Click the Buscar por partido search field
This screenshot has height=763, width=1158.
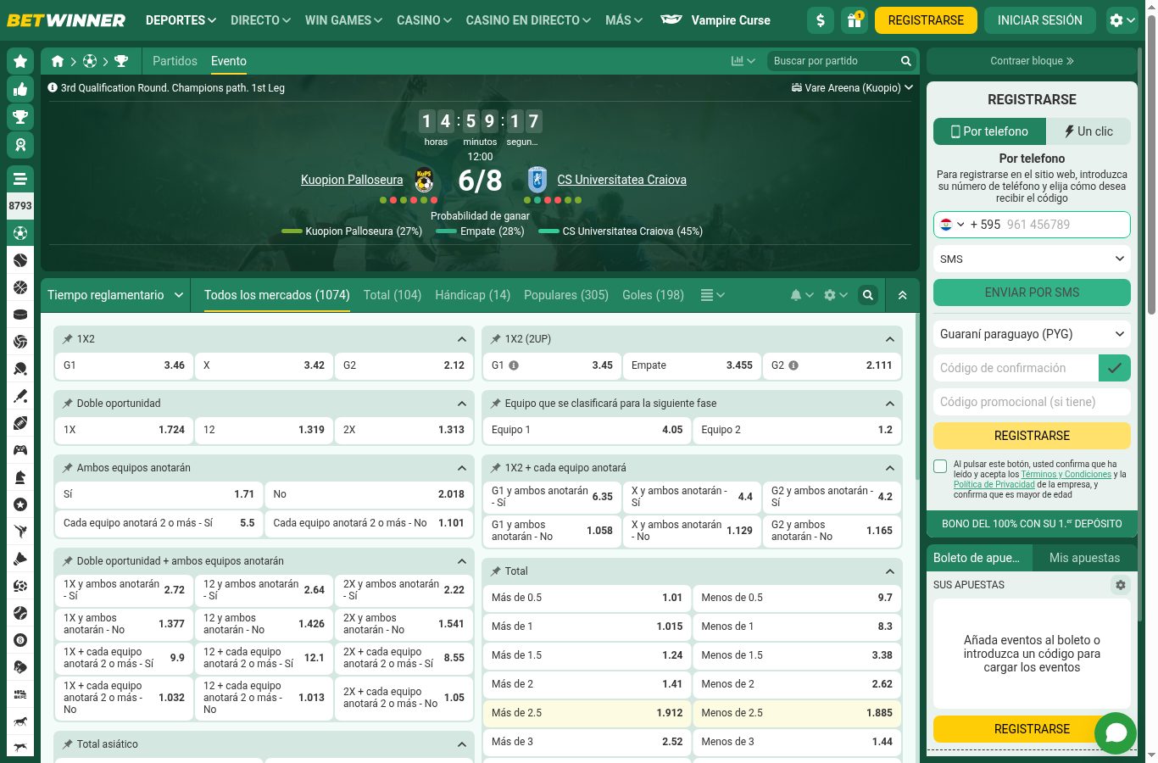tap(834, 61)
